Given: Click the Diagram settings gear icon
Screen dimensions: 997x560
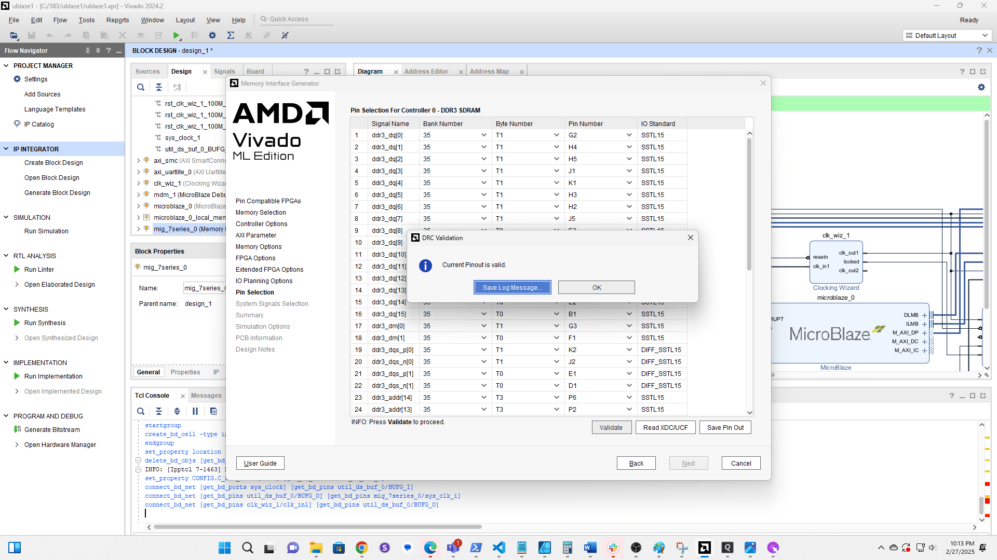Looking at the screenshot, I should (981, 87).
